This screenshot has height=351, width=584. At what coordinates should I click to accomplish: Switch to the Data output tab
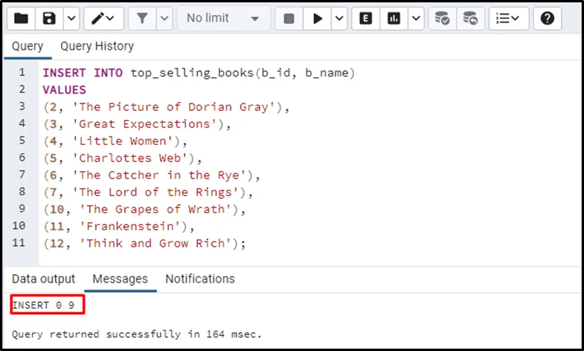(43, 279)
